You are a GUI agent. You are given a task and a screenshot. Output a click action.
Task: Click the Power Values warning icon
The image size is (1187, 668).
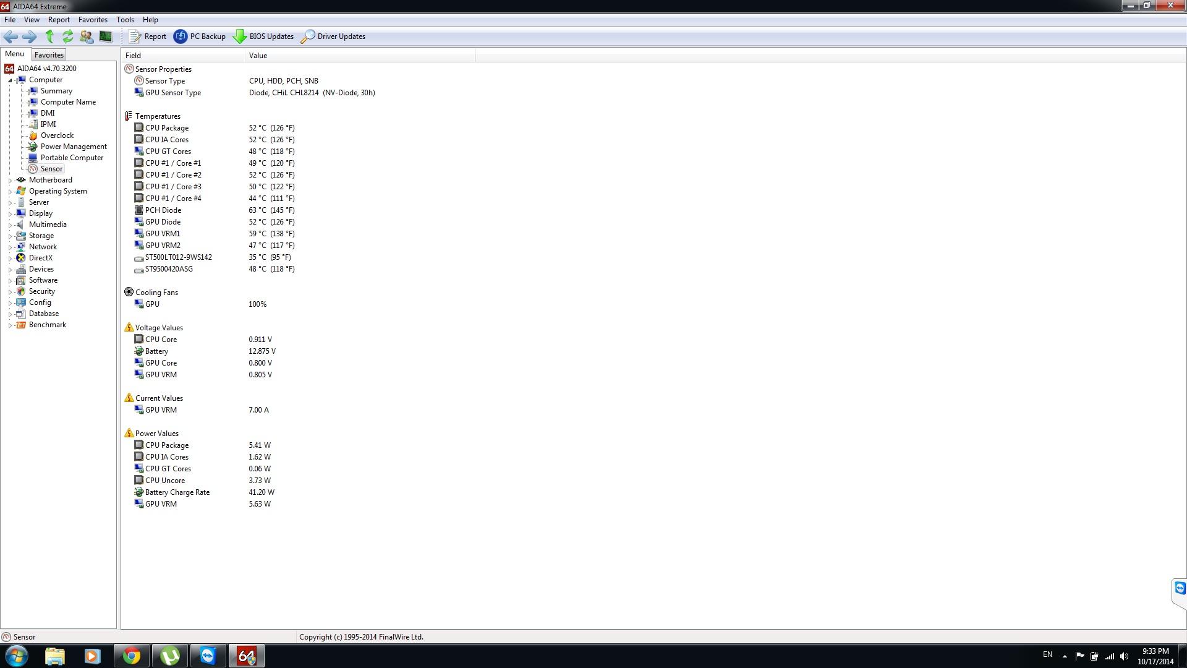tap(129, 433)
